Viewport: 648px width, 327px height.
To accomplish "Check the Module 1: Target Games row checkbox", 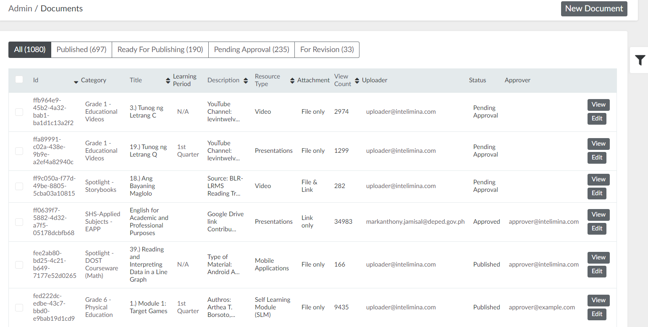I will click(19, 308).
